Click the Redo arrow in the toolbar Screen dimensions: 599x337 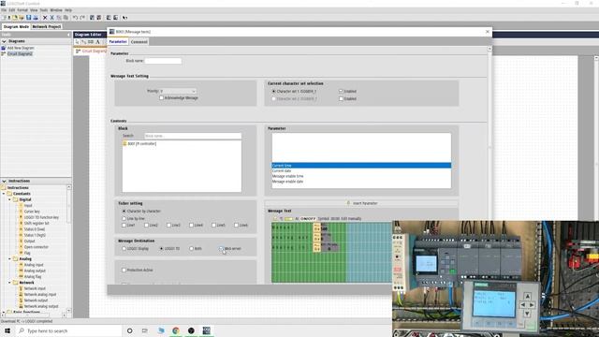click(x=82, y=18)
